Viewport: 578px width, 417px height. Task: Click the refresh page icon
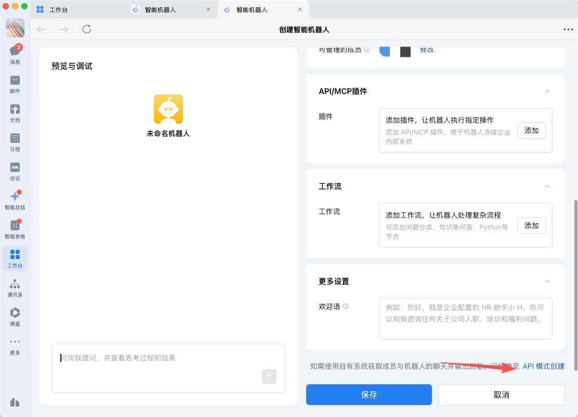coord(87,29)
